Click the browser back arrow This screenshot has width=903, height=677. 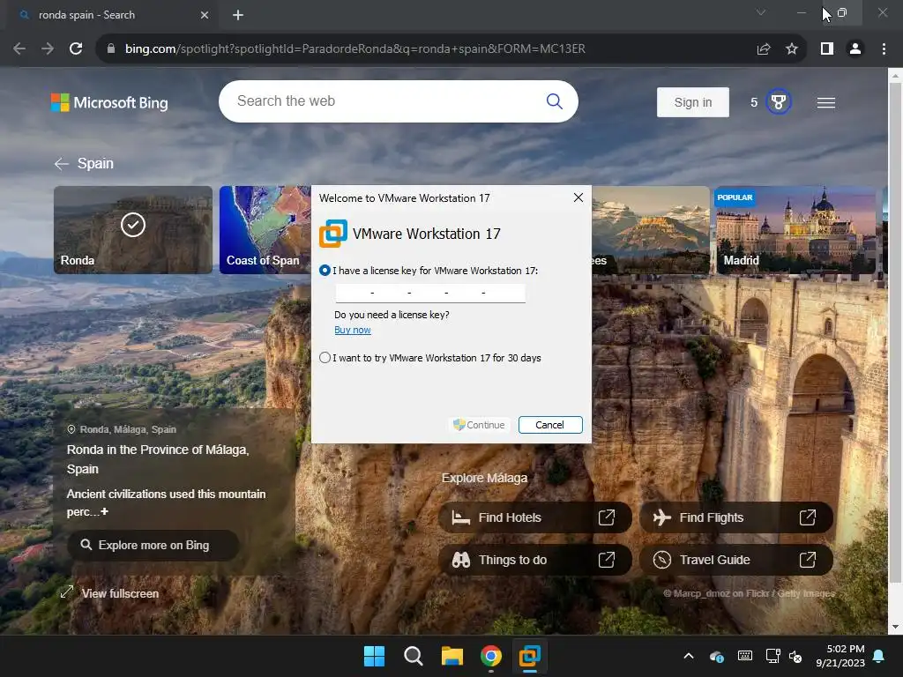tap(19, 49)
